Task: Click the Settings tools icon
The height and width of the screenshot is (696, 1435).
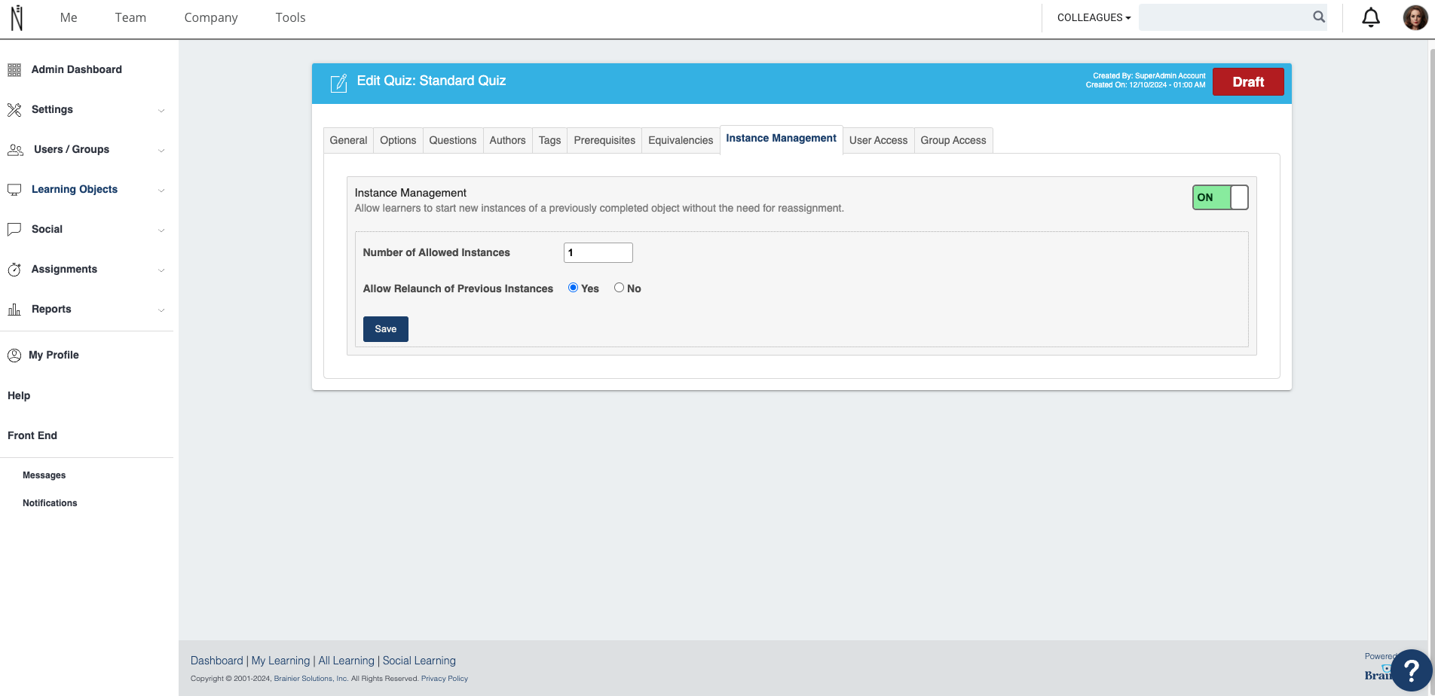Action: point(14,110)
